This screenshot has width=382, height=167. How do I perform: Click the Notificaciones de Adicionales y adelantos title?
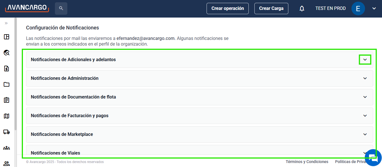coord(73,60)
